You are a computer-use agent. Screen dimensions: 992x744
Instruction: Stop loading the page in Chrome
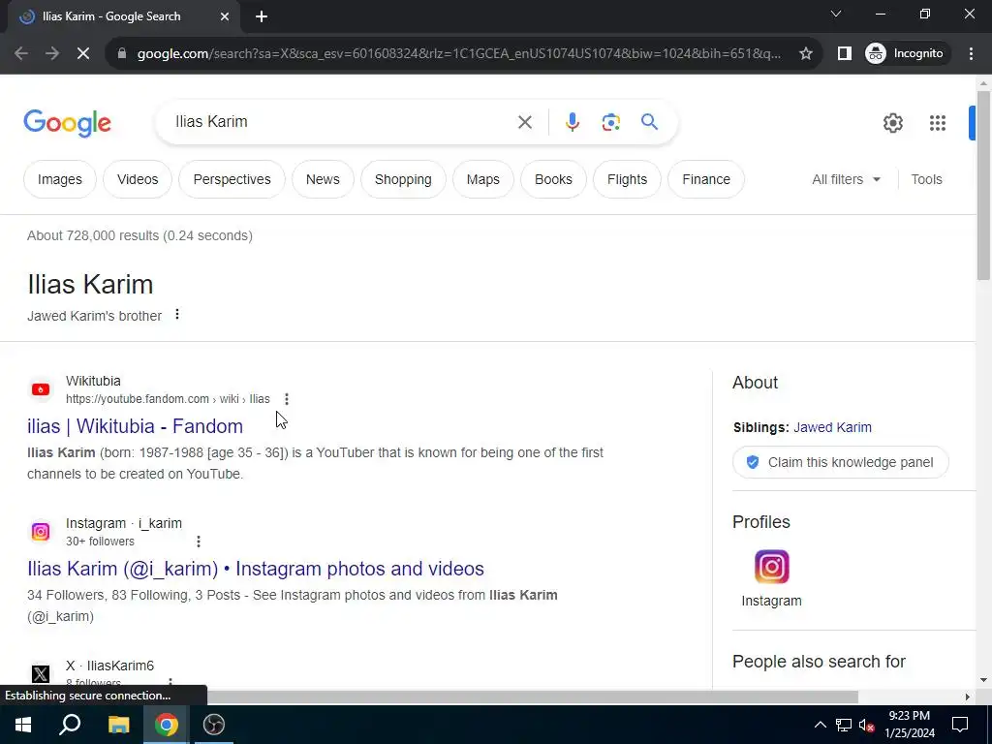click(x=83, y=54)
